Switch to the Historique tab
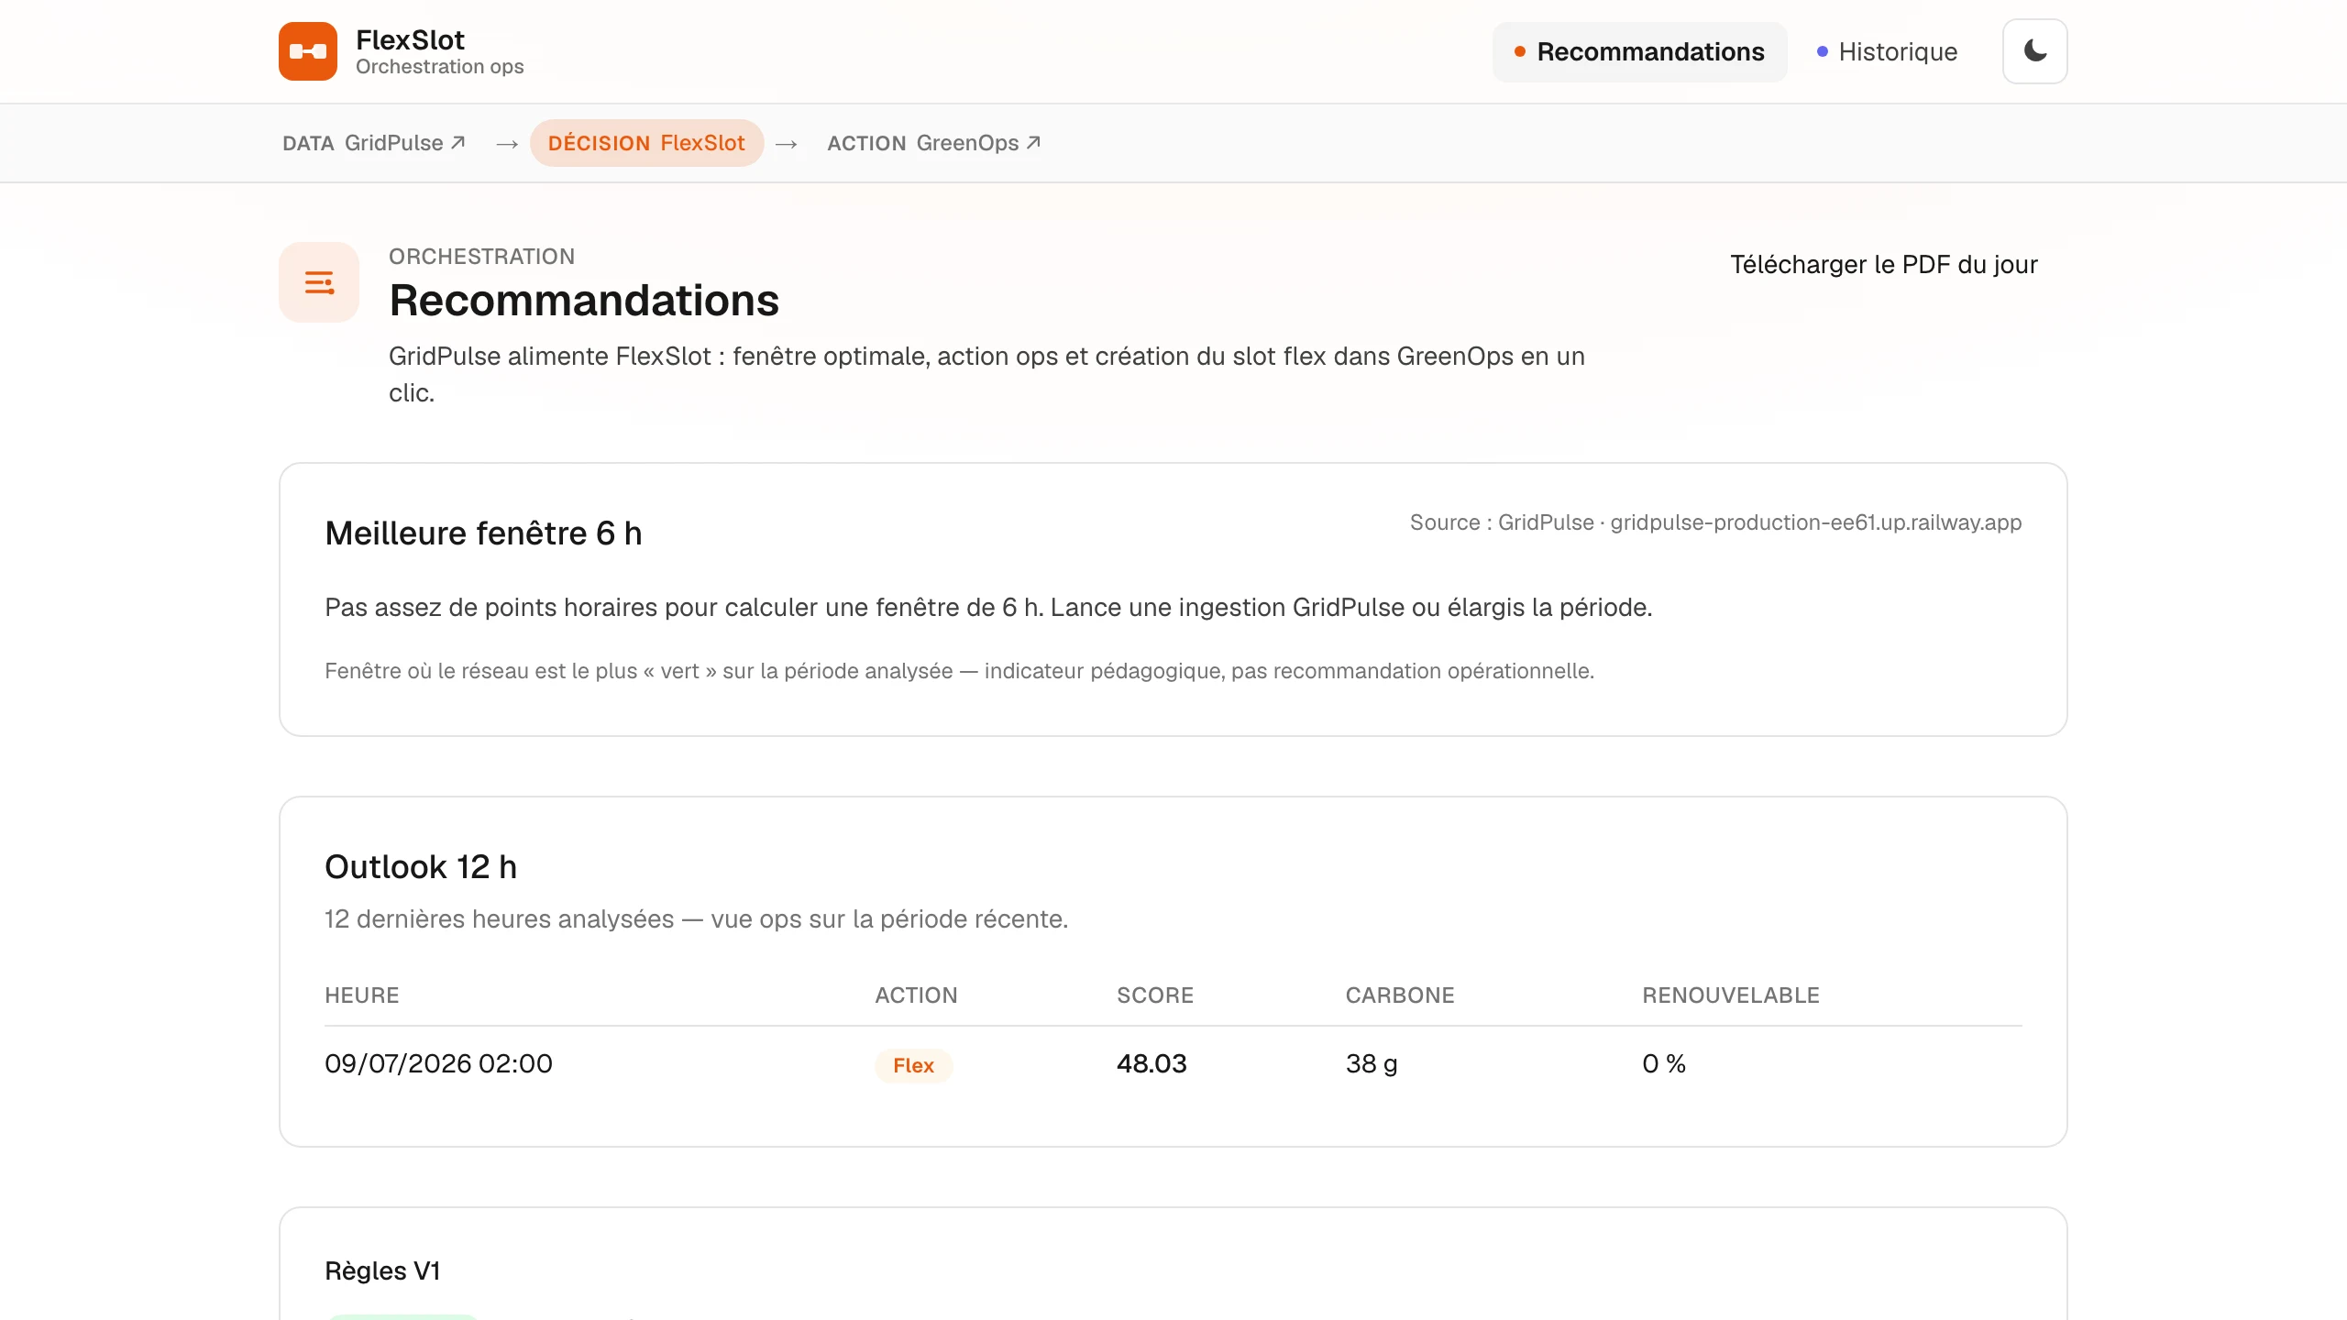Image resolution: width=2347 pixels, height=1320 pixels. coord(1887,52)
